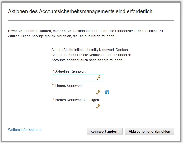Click key icon in Neues Kennwort bestätigen field
Image resolution: width=183 pixels, height=143 pixels.
coord(98,106)
